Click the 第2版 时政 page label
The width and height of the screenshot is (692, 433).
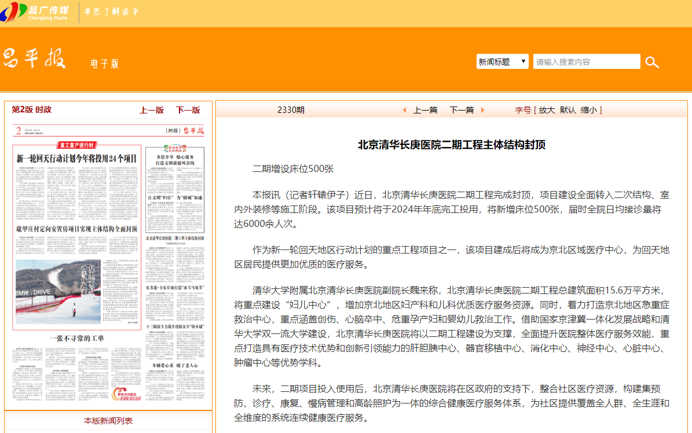pyautogui.click(x=31, y=109)
